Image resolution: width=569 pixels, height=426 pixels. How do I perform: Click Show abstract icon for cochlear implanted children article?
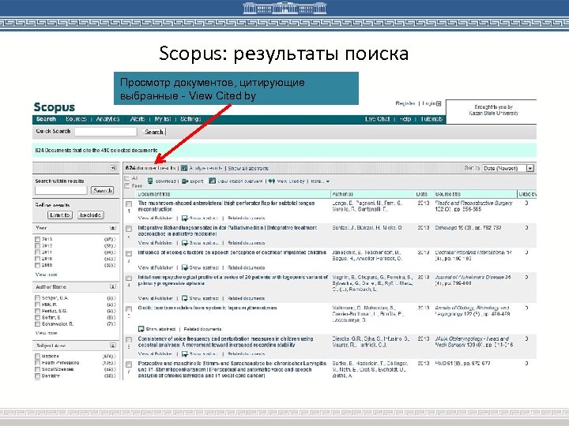click(x=185, y=267)
